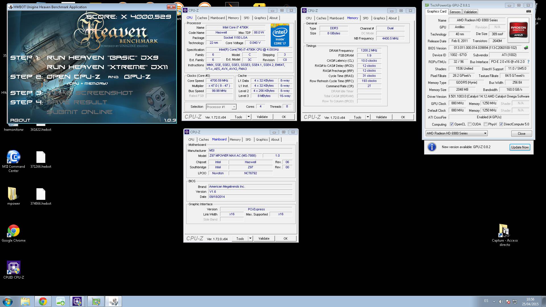
Task: Open Tools dropdown arrow in CPU tab window
Action: click(249, 117)
